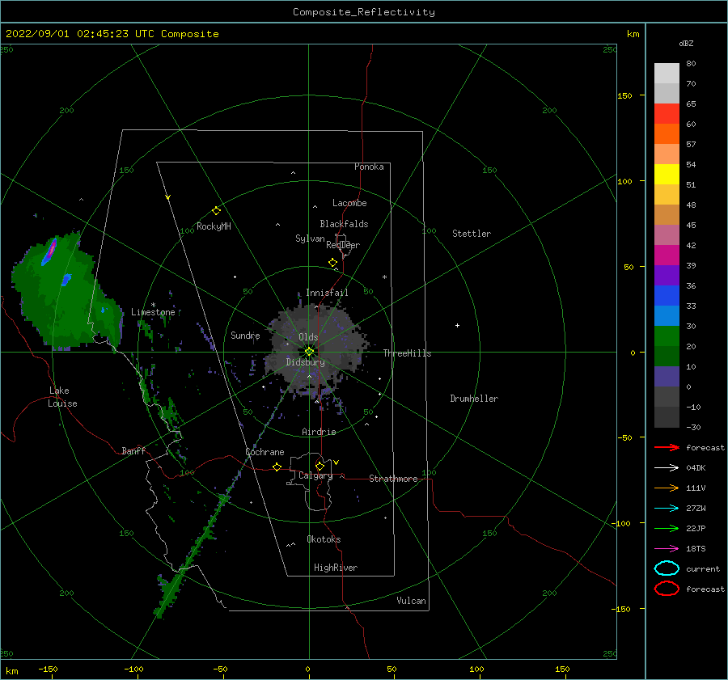Click the dBZ legend heading
Screen dimensions: 728x680
point(686,43)
